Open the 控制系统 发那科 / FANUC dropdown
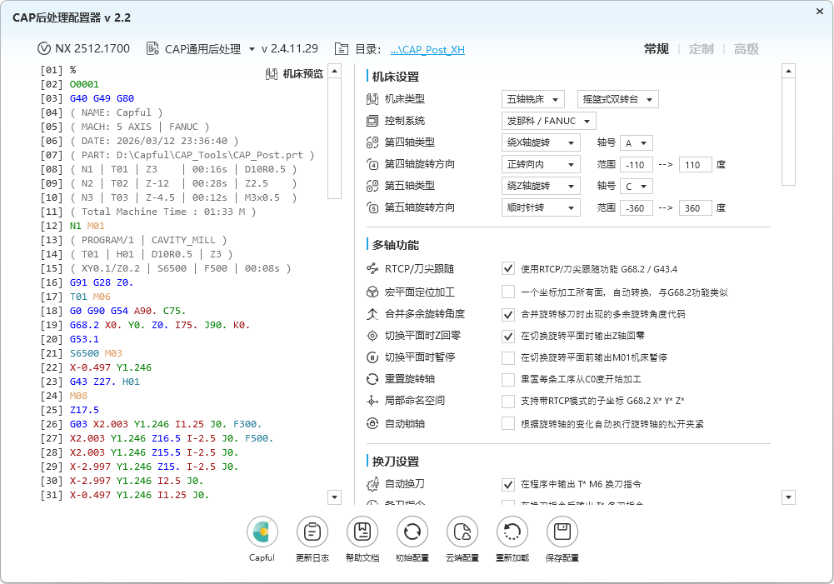 tap(548, 122)
